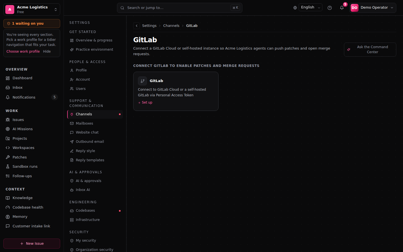403x252 pixels.
Task: Click the New Issue button
Action: coord(32,244)
